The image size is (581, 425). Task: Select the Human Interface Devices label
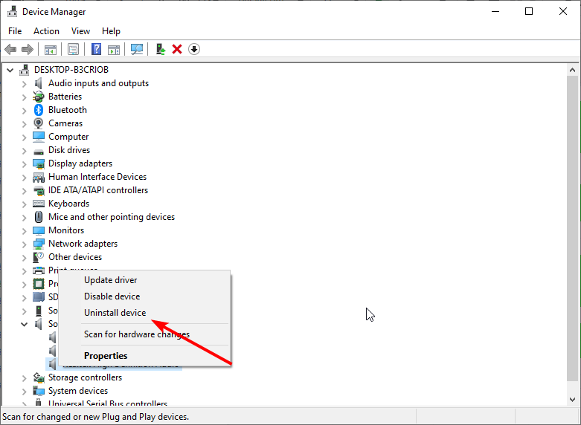(x=97, y=177)
